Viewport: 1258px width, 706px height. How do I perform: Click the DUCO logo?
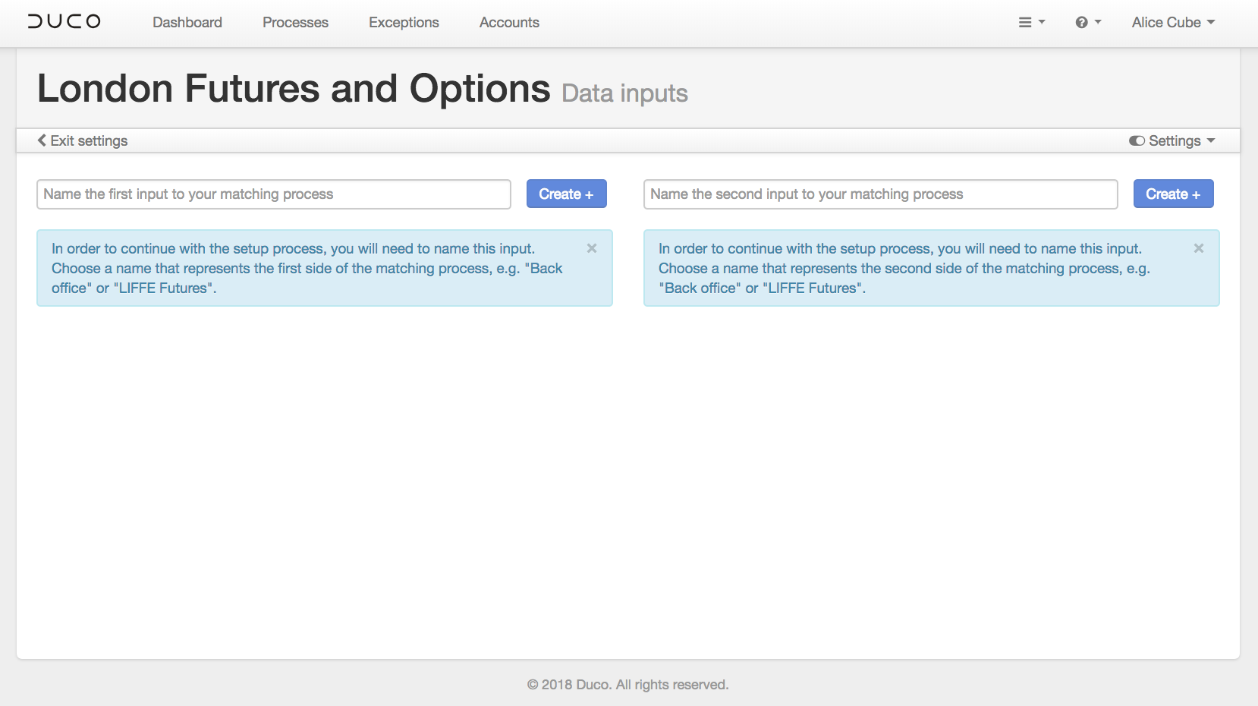63,21
